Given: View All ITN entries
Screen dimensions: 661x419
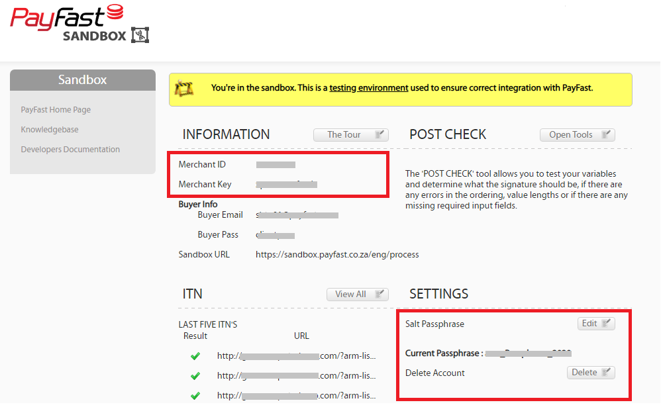Looking at the screenshot, I should [x=358, y=295].
